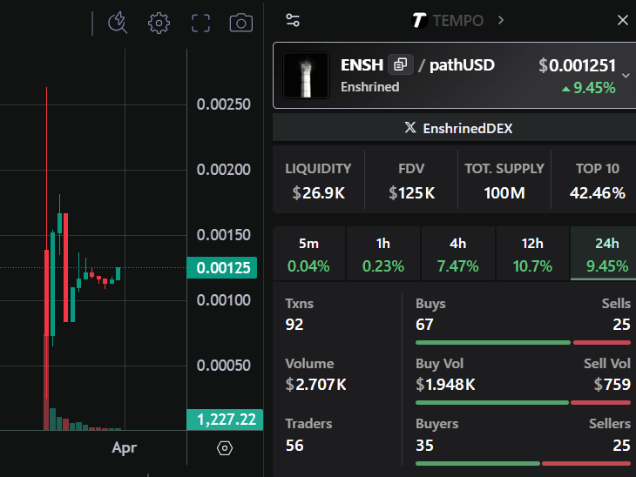The width and height of the screenshot is (636, 477).
Task: Click the 0.00250 price axis label
Action: tap(224, 104)
